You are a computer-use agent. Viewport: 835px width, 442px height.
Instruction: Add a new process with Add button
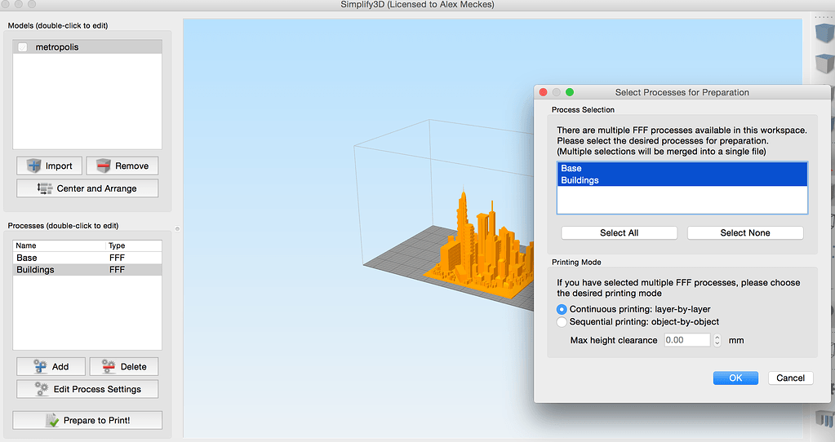[x=50, y=366]
